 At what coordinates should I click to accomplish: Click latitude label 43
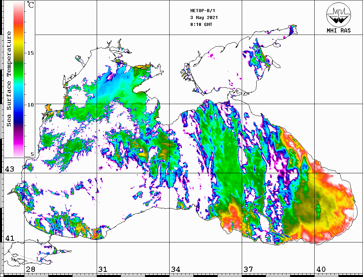point(10,169)
